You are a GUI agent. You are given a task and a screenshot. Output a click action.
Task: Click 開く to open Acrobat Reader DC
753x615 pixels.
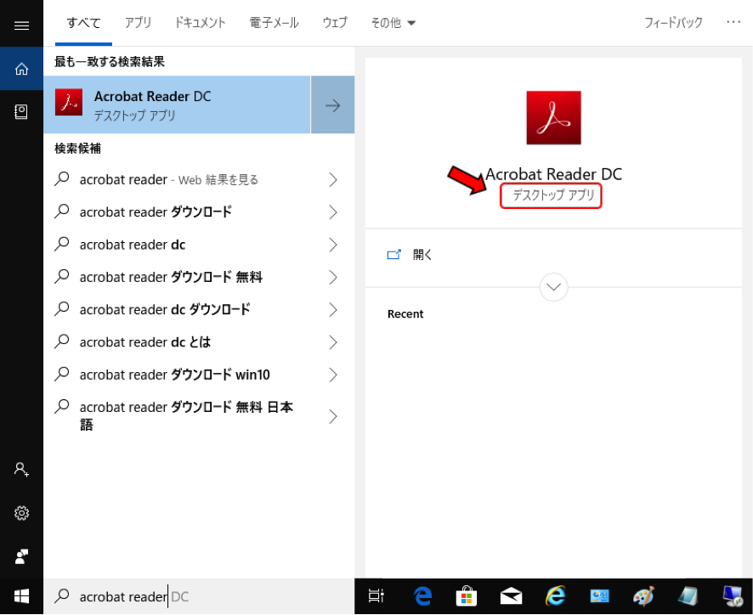tap(422, 255)
